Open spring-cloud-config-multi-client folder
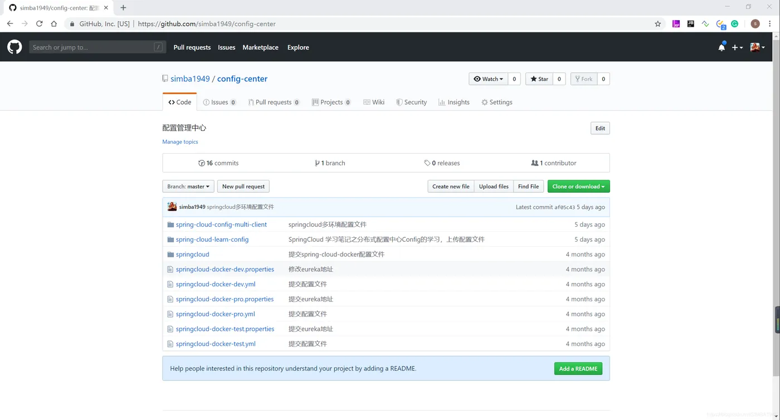 click(x=221, y=224)
